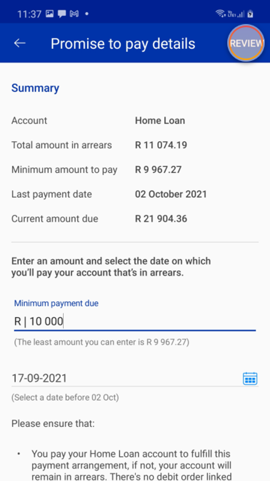Viewport: 270px width, 481px height.
Task: Tap the 02 October 2021 payment date
Action: tap(171, 194)
